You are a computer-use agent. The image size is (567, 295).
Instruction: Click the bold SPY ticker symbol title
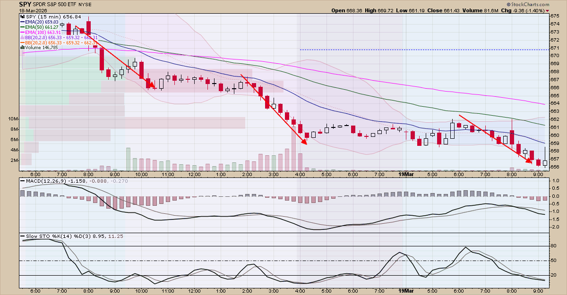pos(26,4)
